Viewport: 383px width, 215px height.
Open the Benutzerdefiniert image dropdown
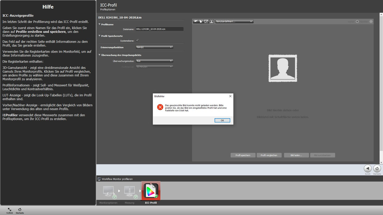click(234, 21)
